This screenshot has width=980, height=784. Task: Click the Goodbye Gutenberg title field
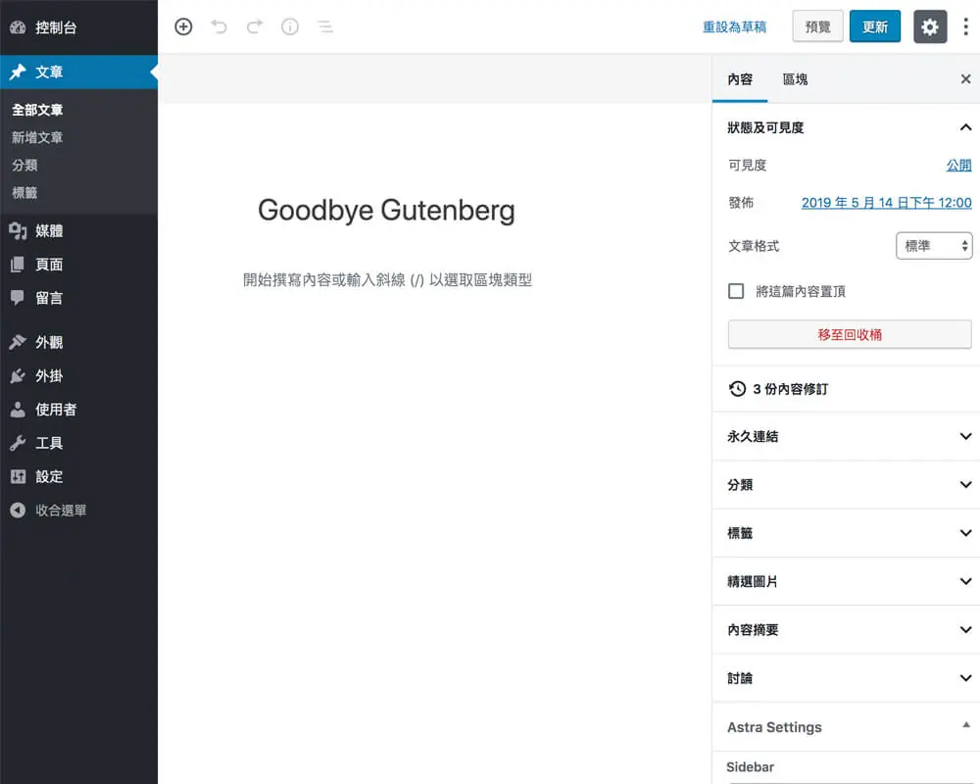[386, 210]
